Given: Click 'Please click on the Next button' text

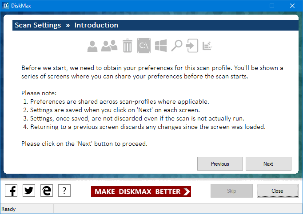Looking at the screenshot, I should tap(84, 144).
